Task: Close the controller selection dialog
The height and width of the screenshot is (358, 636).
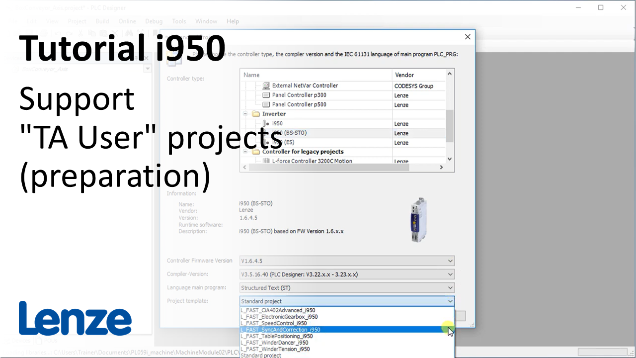Action: tap(468, 37)
